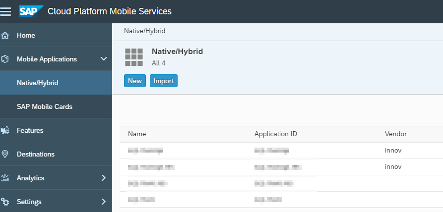Click the Native/Hybrid grid icon
Viewport: 443px width, 212px height.
tap(134, 57)
